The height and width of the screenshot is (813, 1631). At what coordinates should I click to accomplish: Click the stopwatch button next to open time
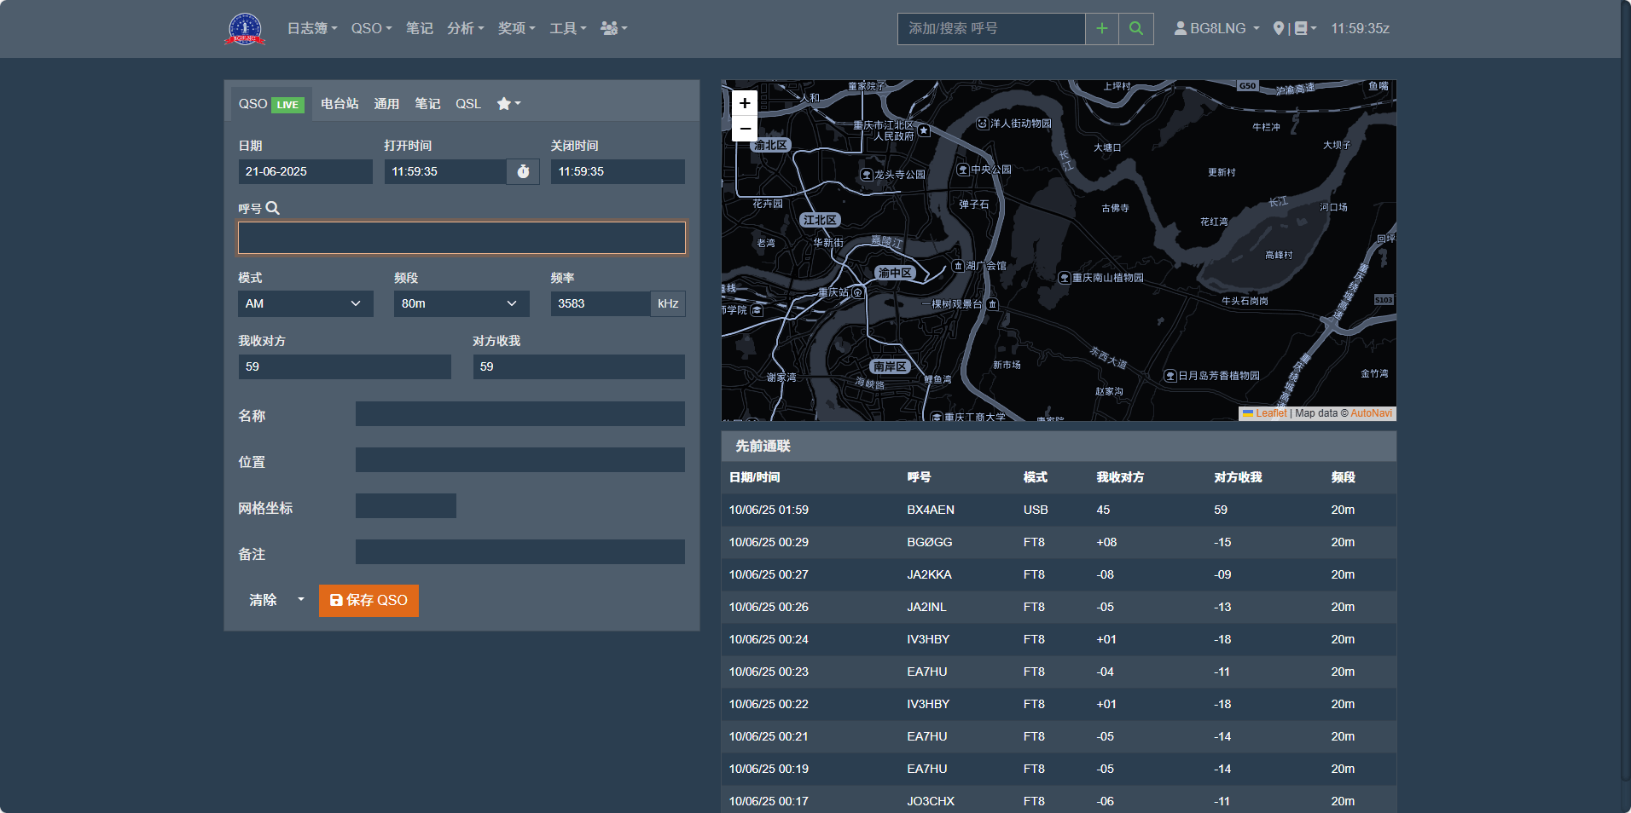523,171
